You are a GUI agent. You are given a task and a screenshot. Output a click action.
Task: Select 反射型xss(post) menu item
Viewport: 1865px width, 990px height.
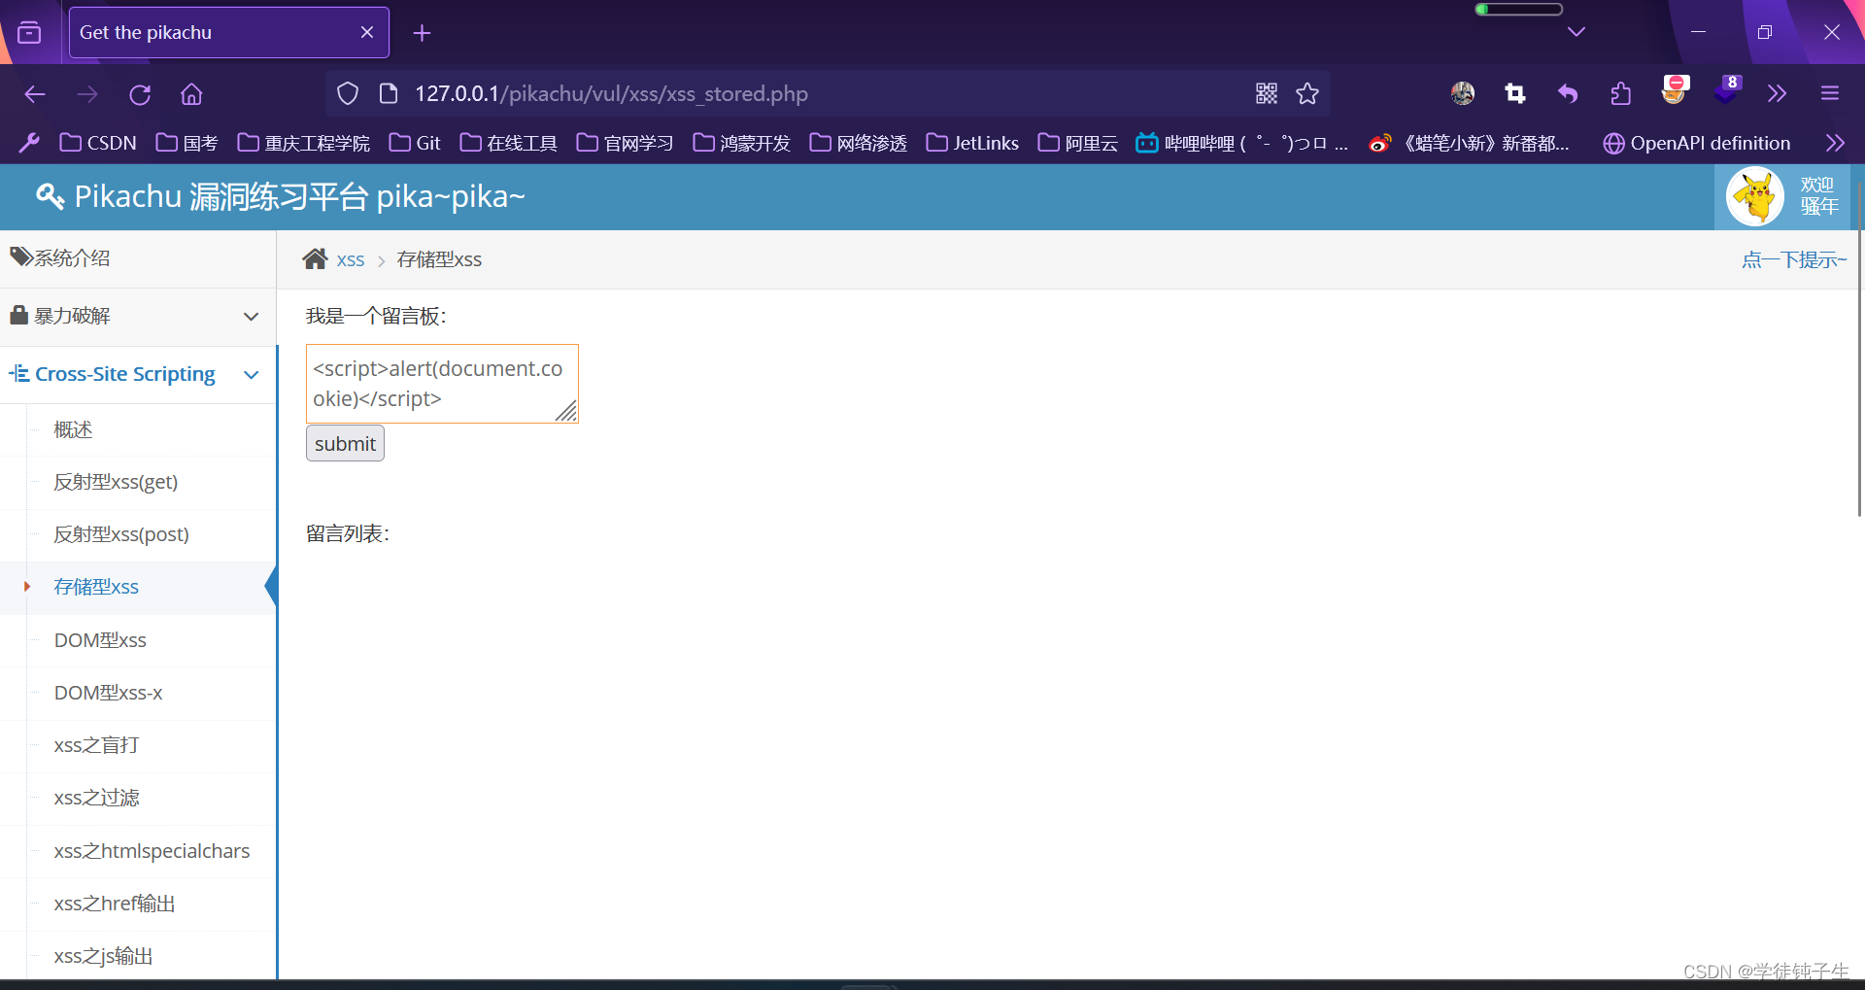point(138,534)
